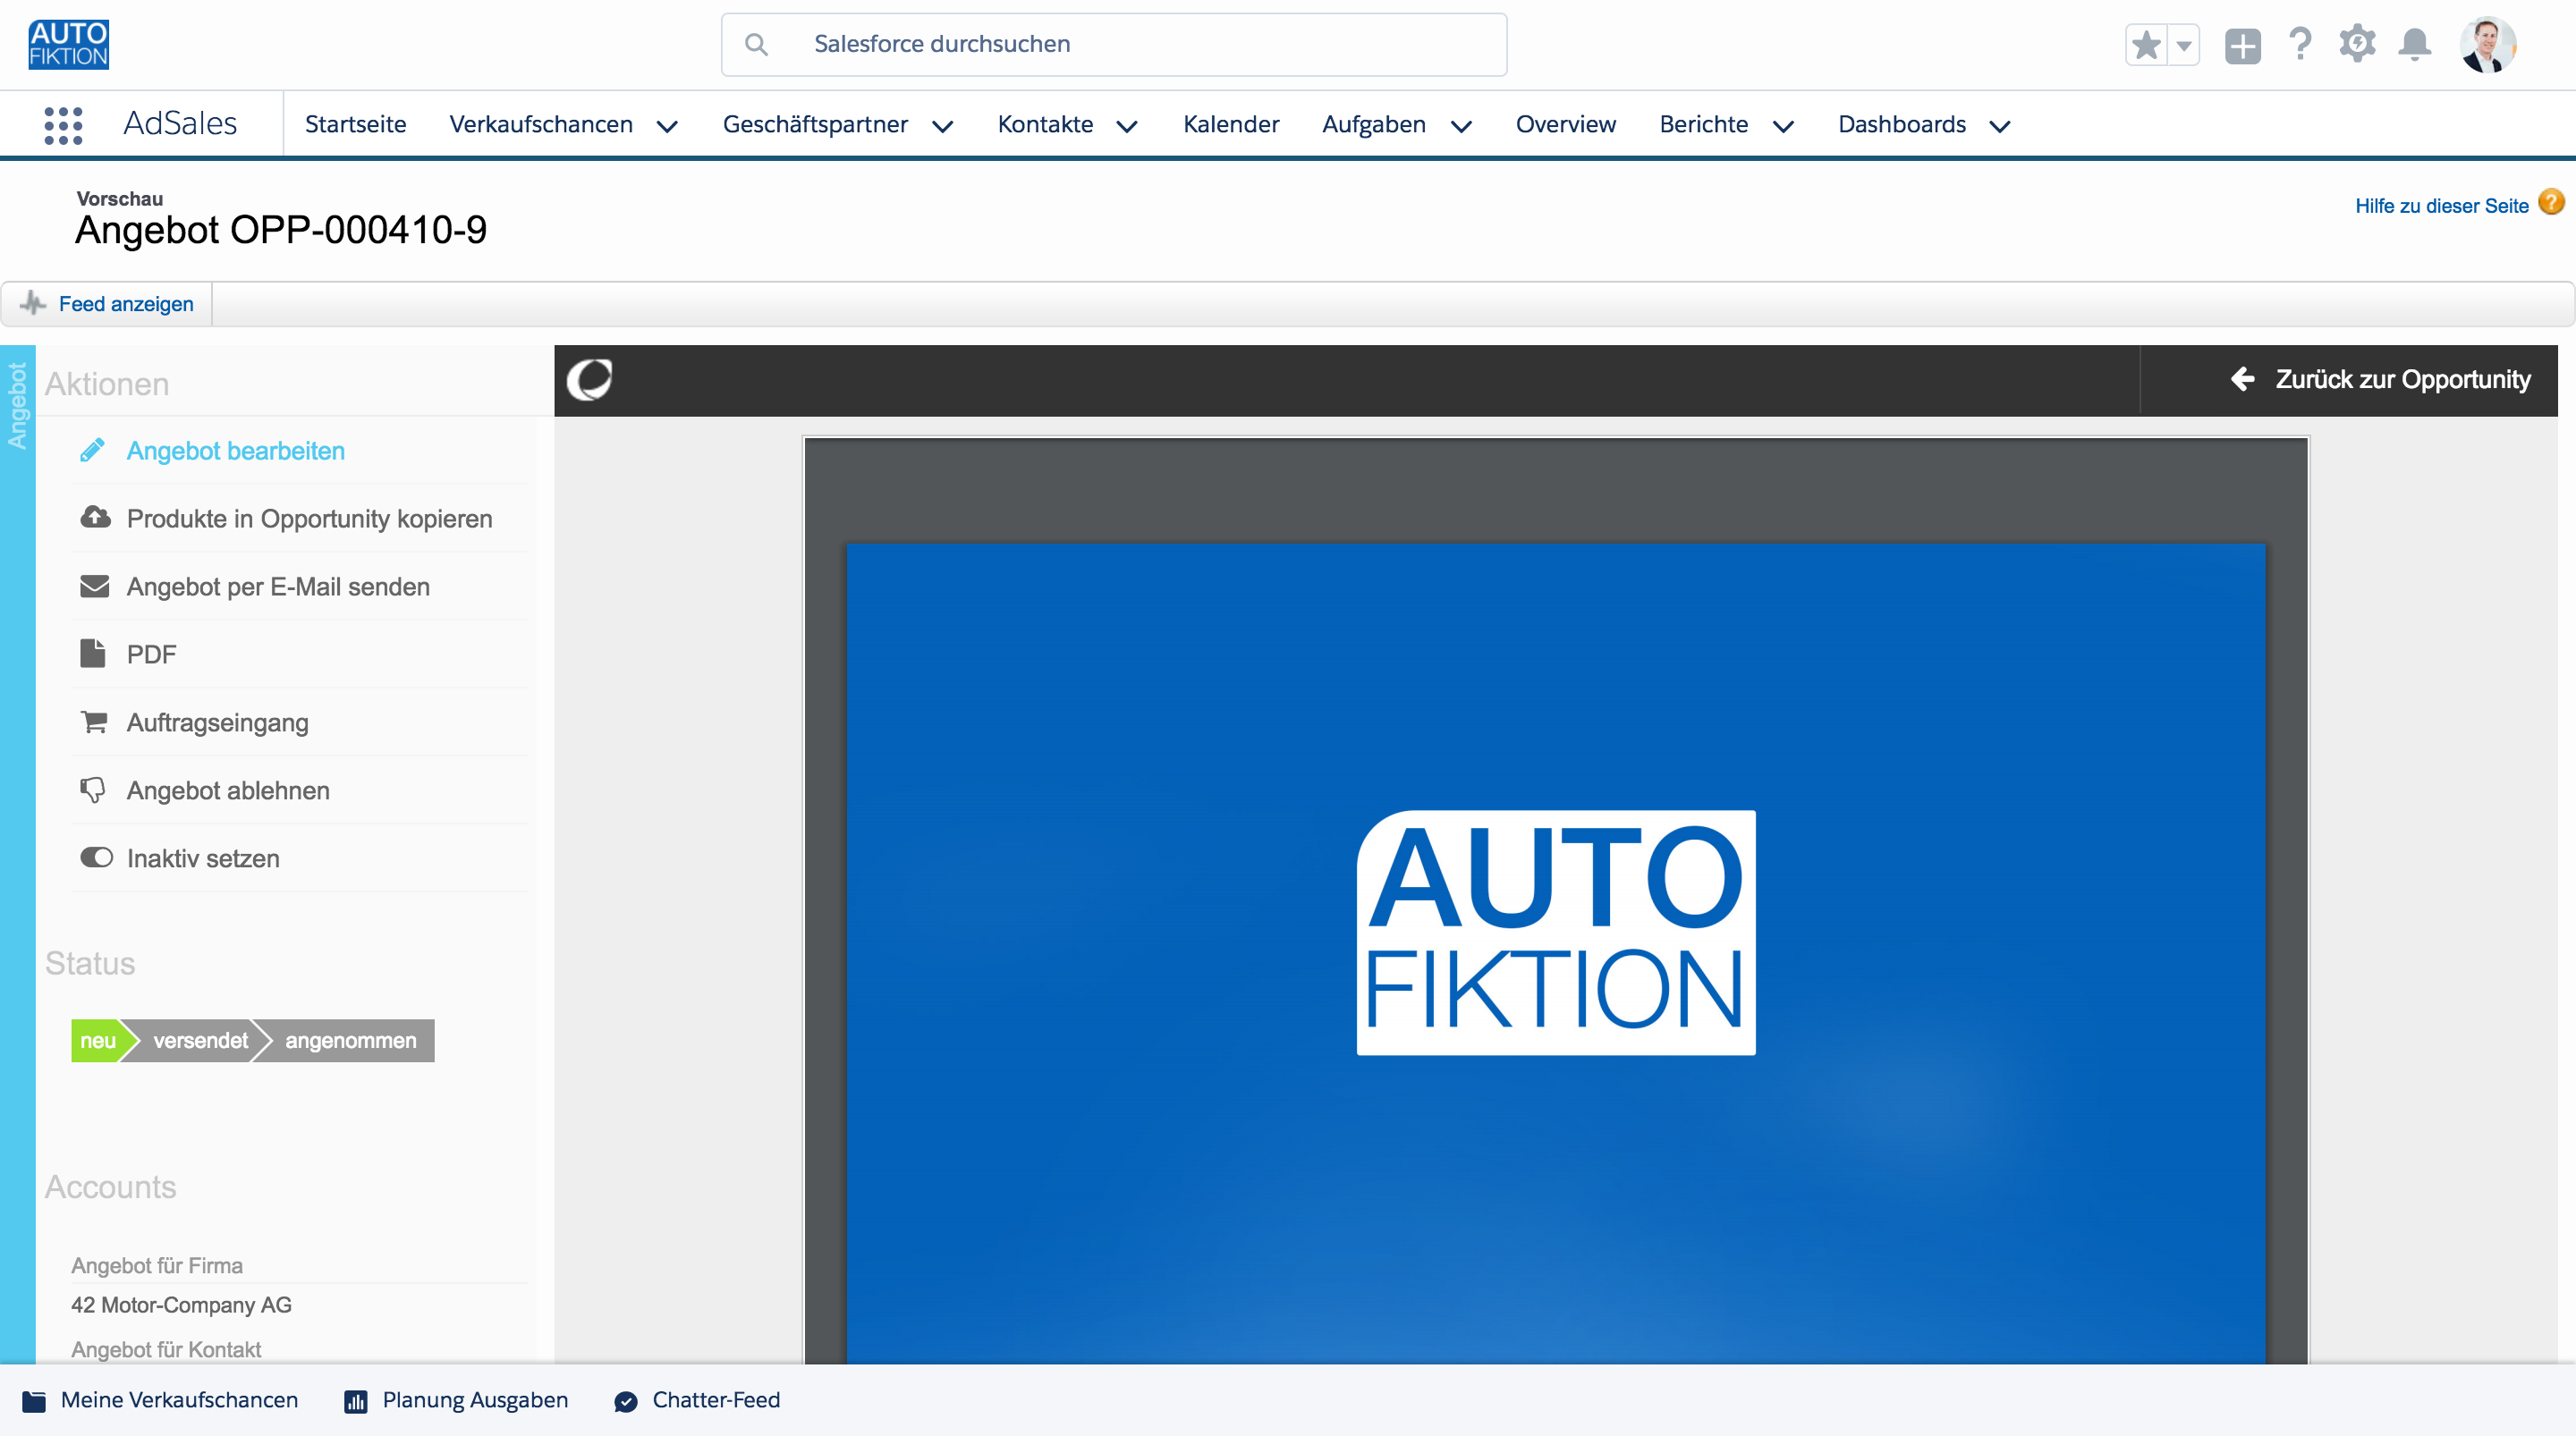This screenshot has height=1436, width=2576.
Task: Click Hilfe zu dieser Seite link
Action: click(x=2441, y=205)
